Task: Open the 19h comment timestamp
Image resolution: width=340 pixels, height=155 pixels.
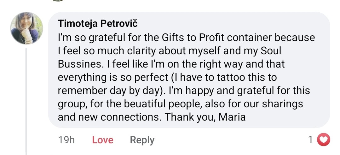Action: (66, 140)
